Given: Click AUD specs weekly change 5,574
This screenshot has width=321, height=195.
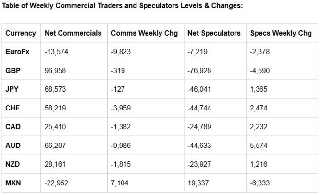Looking at the screenshot, I should click(x=259, y=146).
